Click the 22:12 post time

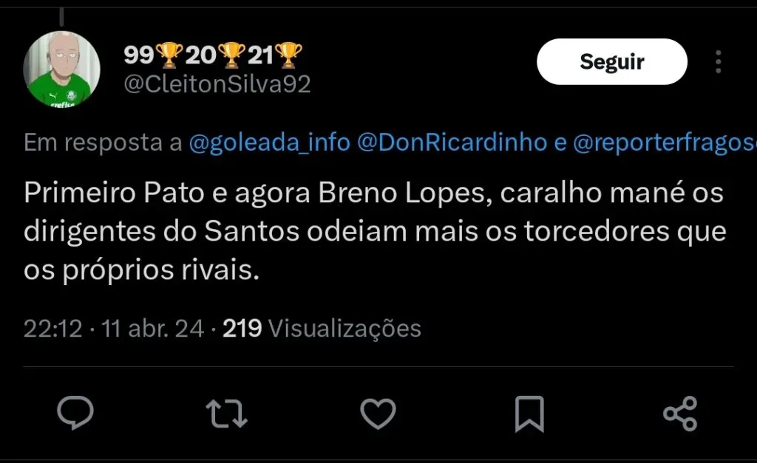[x=52, y=329]
